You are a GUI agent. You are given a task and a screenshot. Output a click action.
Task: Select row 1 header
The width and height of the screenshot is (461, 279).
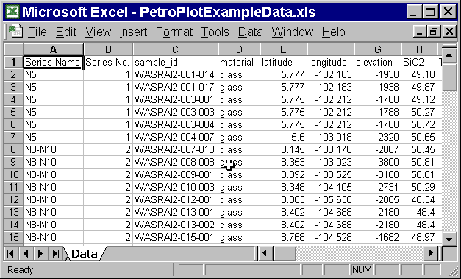(x=13, y=62)
